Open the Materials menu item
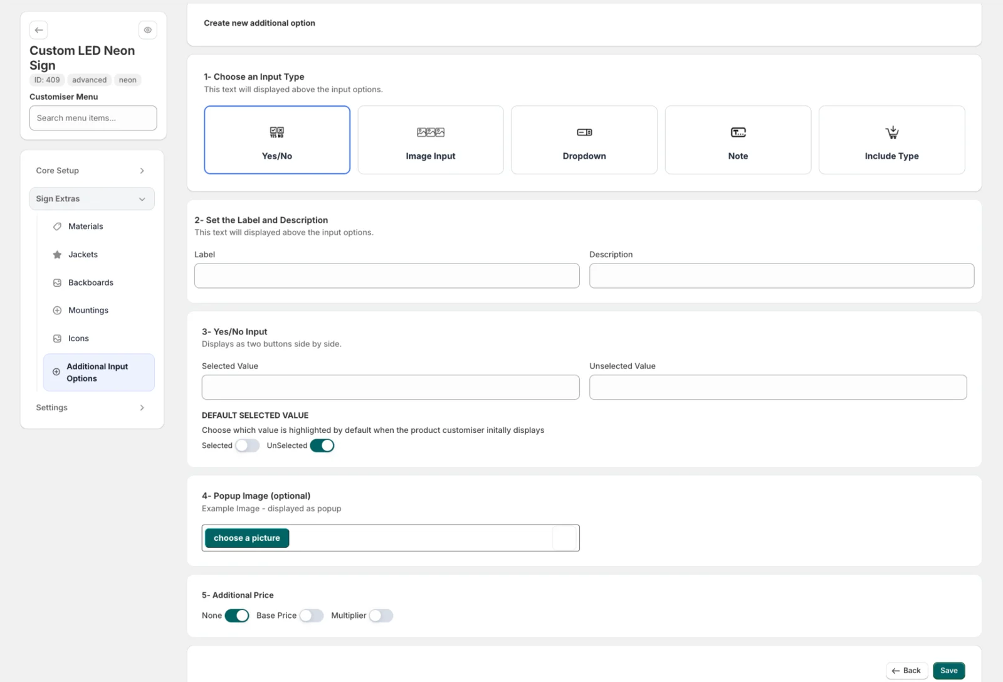Image resolution: width=1003 pixels, height=682 pixels. (99, 226)
